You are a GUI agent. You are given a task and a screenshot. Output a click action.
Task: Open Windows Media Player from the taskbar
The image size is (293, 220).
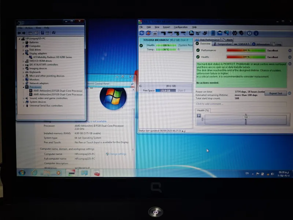59,173
